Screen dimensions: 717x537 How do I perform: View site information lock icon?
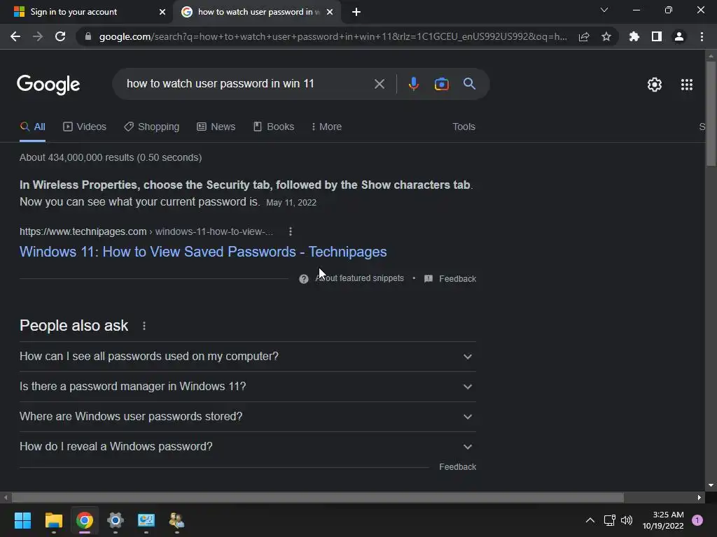coord(88,36)
